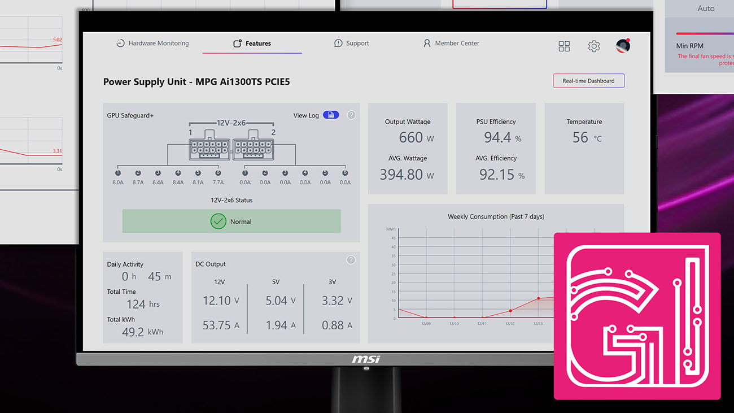
Task: Click the Normal status checkmark icon
Action: (x=218, y=221)
